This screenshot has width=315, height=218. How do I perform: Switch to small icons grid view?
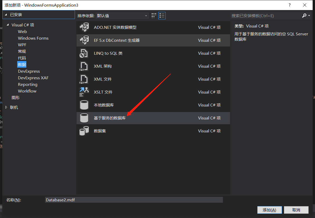(154, 16)
